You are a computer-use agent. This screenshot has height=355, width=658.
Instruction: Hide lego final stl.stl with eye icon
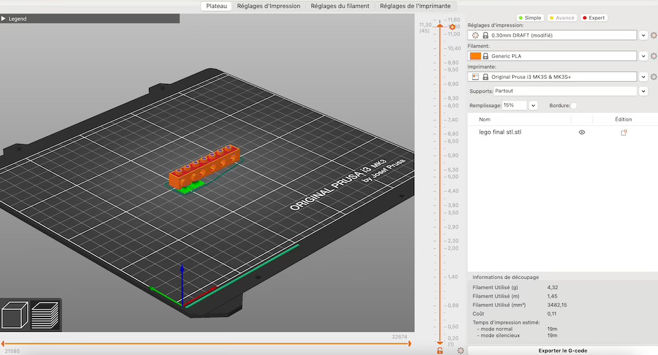pyautogui.click(x=582, y=132)
